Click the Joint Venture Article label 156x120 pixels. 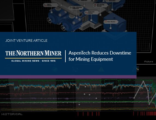(x=26, y=40)
